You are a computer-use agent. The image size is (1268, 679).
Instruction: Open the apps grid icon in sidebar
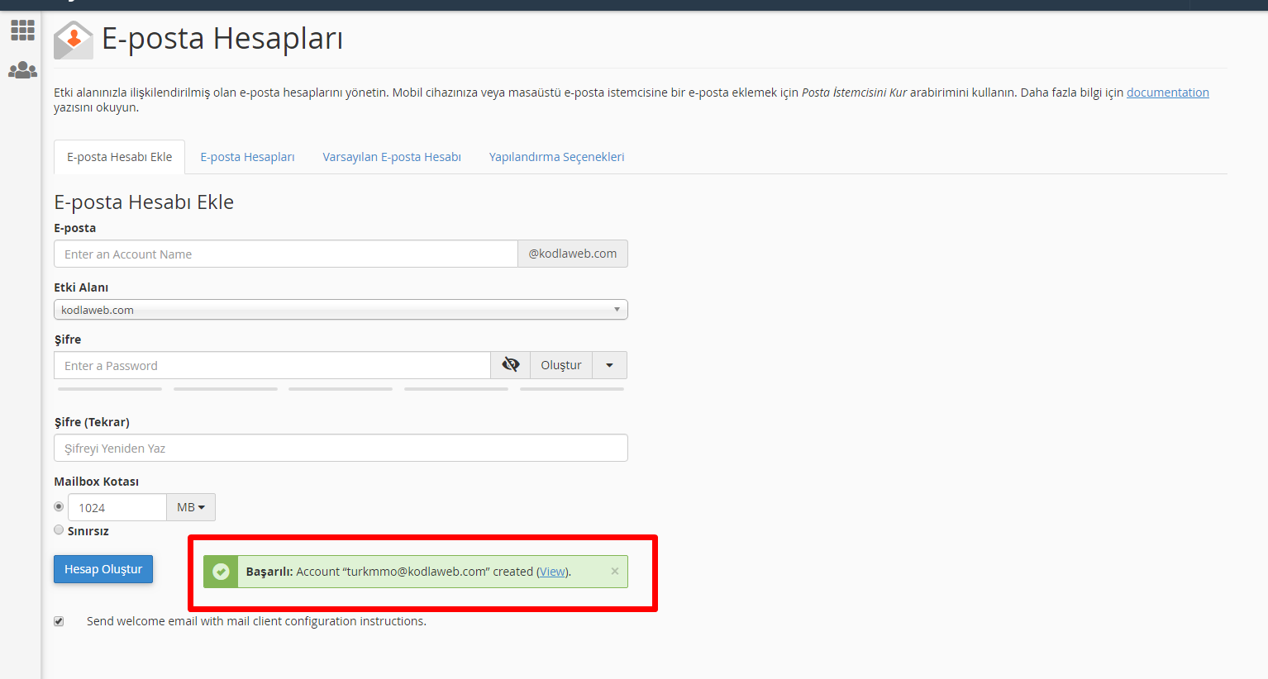22,31
